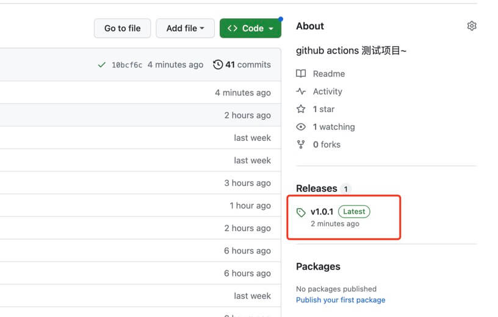Expand the Add file dropdown
The height and width of the screenshot is (317, 498).
tap(185, 28)
